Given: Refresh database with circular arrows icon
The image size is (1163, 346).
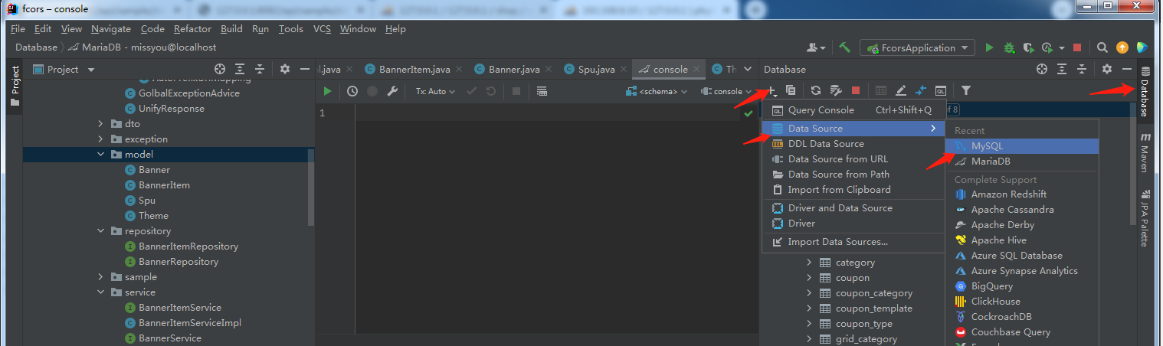Looking at the screenshot, I should point(816,90).
